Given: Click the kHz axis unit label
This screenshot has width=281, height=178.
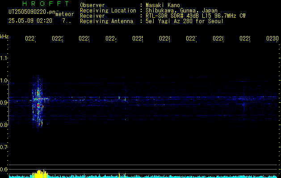Looking at the screenshot, I should coord(4,36).
